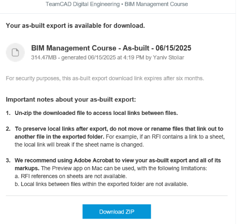238x224 pixels.
Task: Click the 'generated 06/15/2025 at 4:19 PM' timestamp
Action: tap(103, 57)
